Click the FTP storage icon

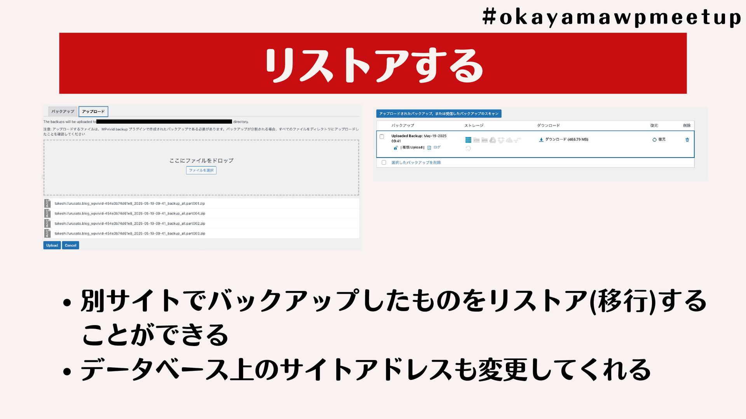[x=476, y=140]
